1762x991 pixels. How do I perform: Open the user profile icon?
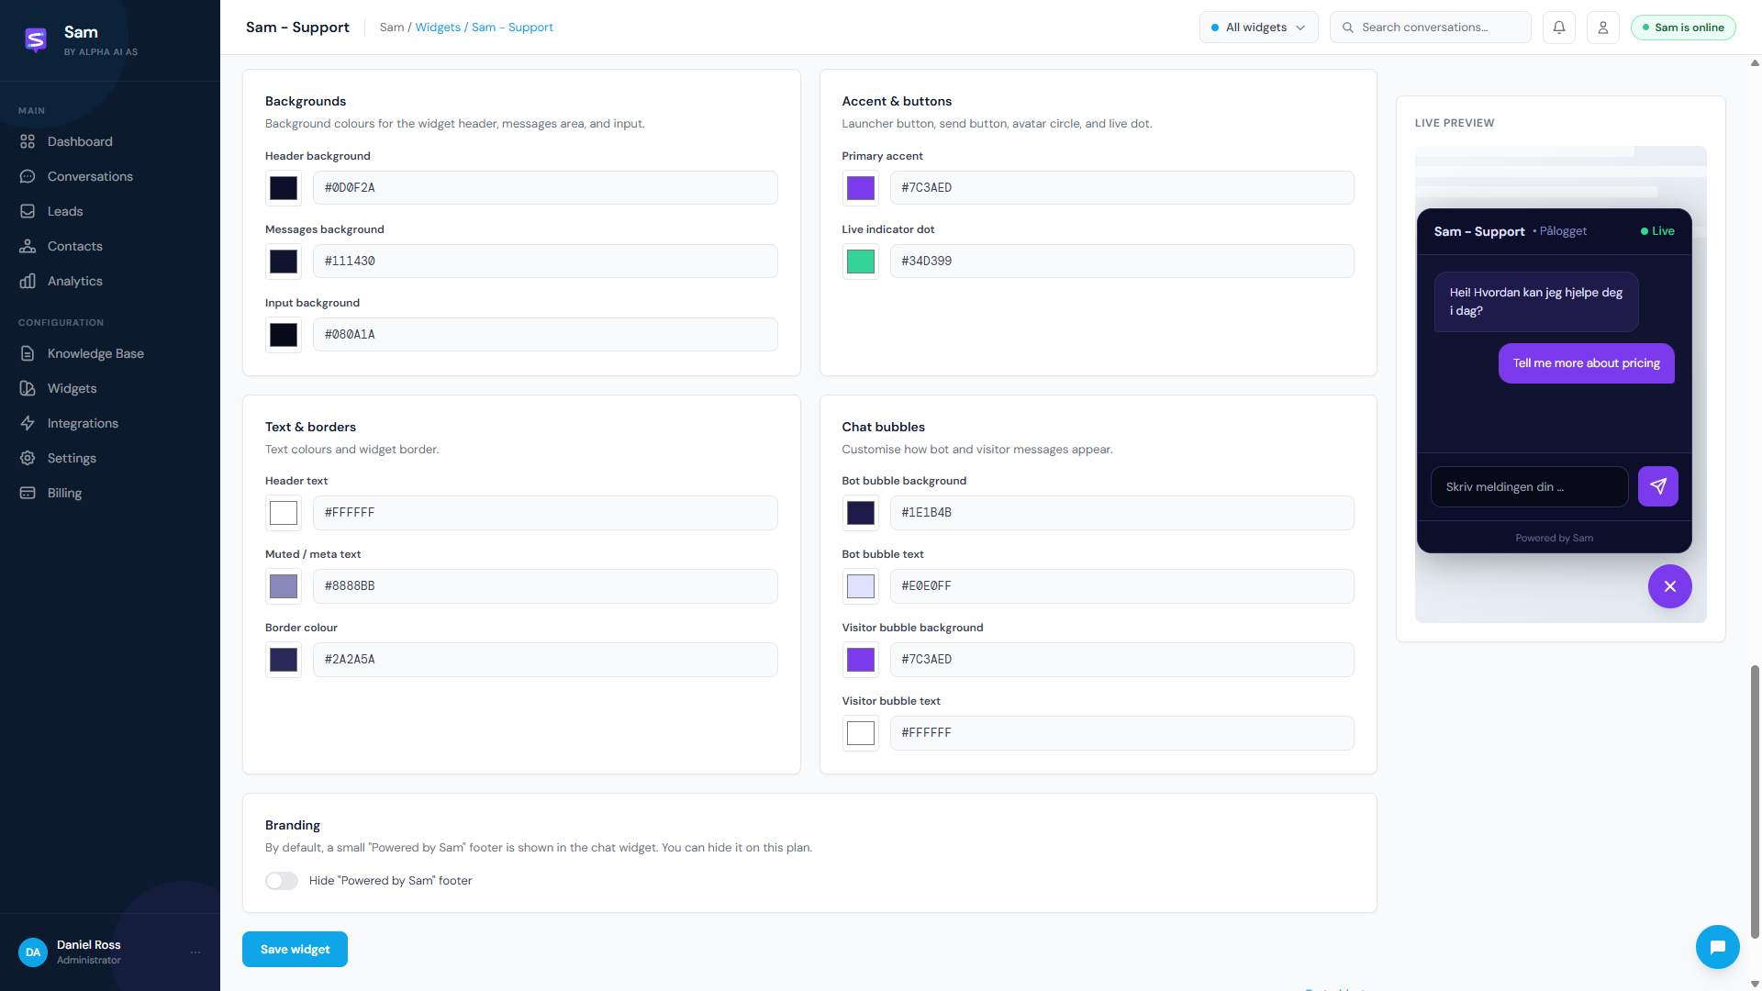coord(1603,28)
